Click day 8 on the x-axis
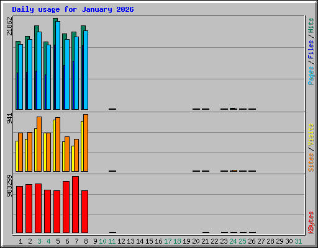 pos(86,241)
